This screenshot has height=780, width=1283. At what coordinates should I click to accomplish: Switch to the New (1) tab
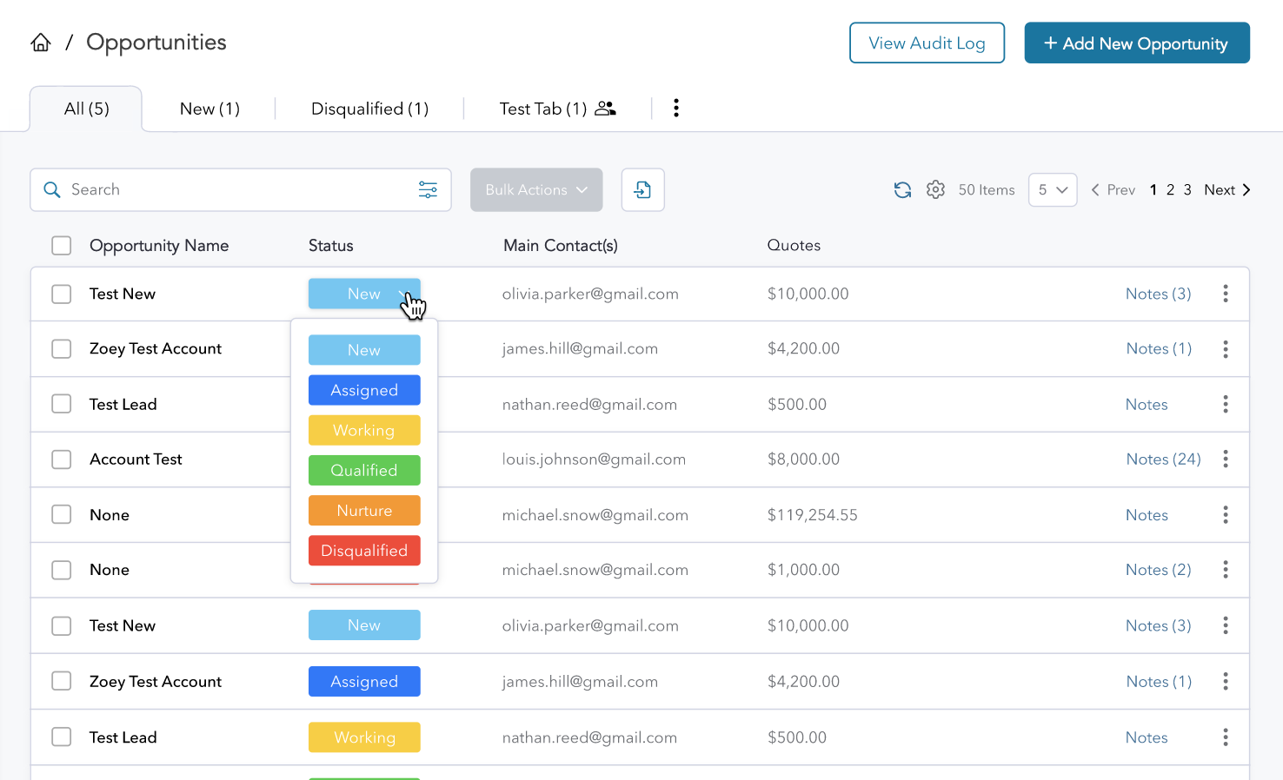coord(209,109)
